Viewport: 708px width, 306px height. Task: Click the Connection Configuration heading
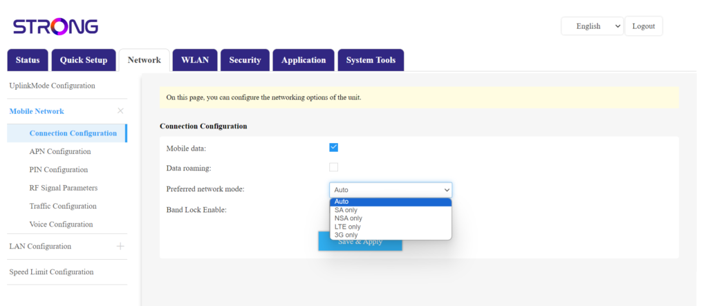pyautogui.click(x=203, y=126)
